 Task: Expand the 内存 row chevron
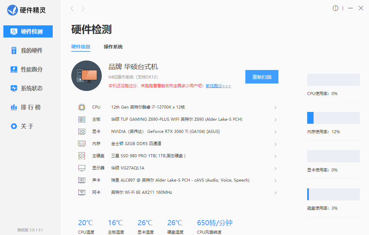click(x=275, y=144)
